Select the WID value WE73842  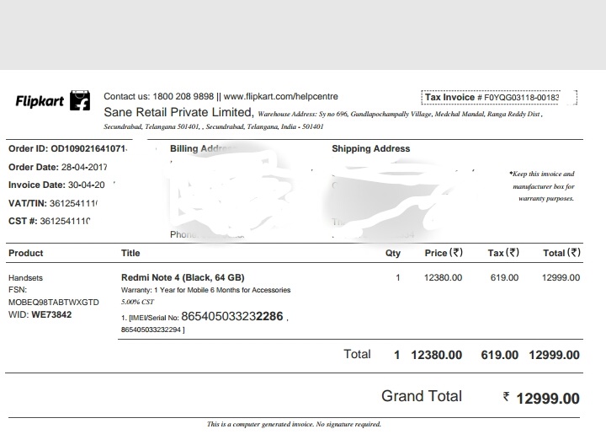[x=51, y=314]
